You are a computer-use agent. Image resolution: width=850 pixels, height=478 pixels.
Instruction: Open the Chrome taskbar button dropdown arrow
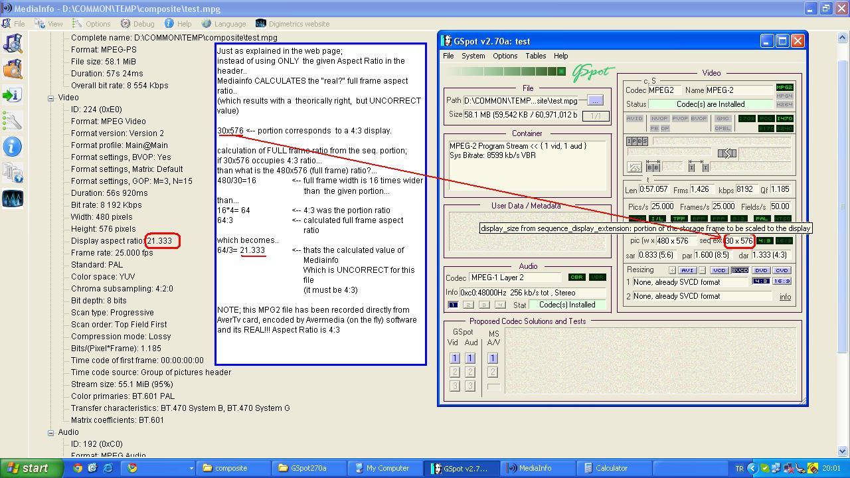click(191, 468)
